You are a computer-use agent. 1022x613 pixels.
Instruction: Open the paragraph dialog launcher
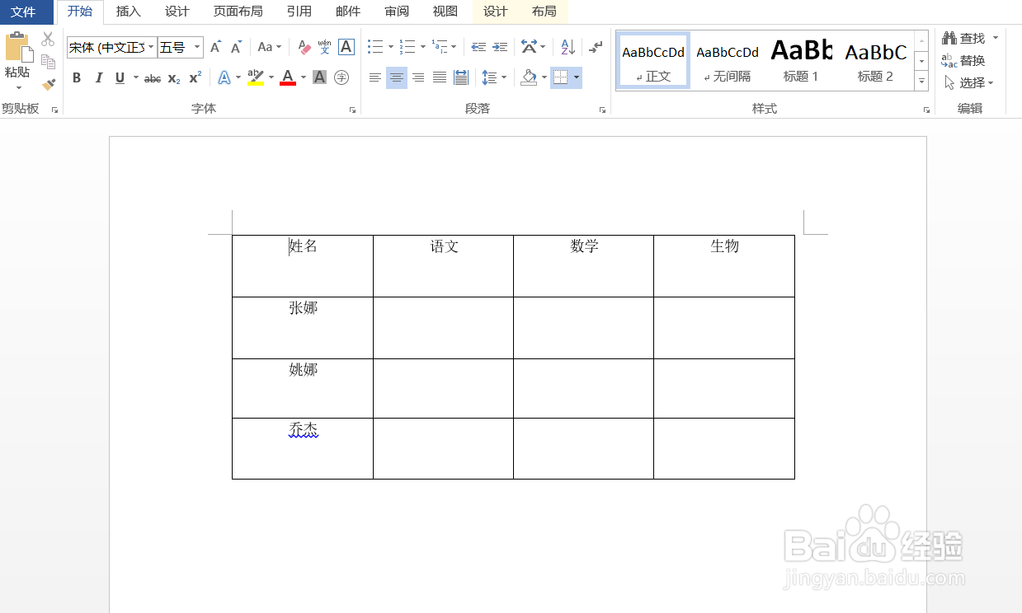tap(602, 110)
